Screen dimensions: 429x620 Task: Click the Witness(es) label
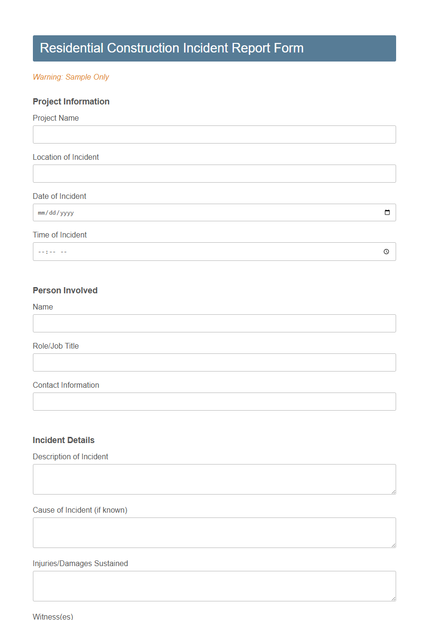(52, 617)
